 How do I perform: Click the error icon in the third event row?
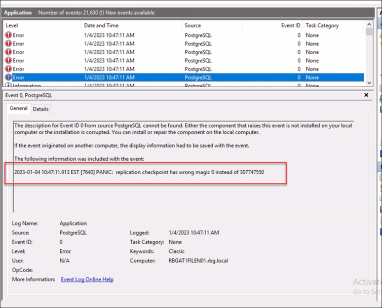point(9,52)
